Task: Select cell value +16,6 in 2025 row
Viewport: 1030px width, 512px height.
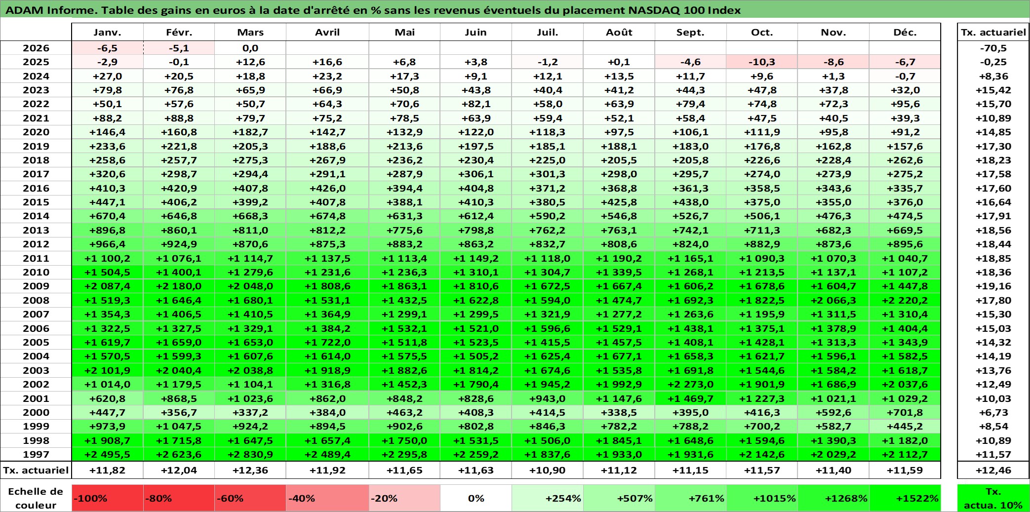Action: (x=327, y=62)
